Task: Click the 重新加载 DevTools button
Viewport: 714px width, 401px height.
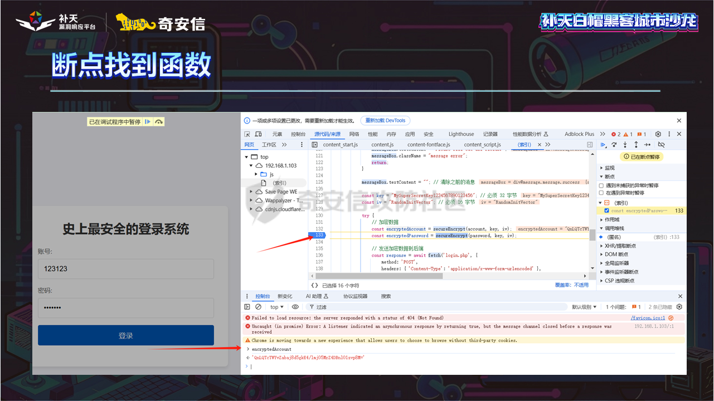Action: point(385,120)
